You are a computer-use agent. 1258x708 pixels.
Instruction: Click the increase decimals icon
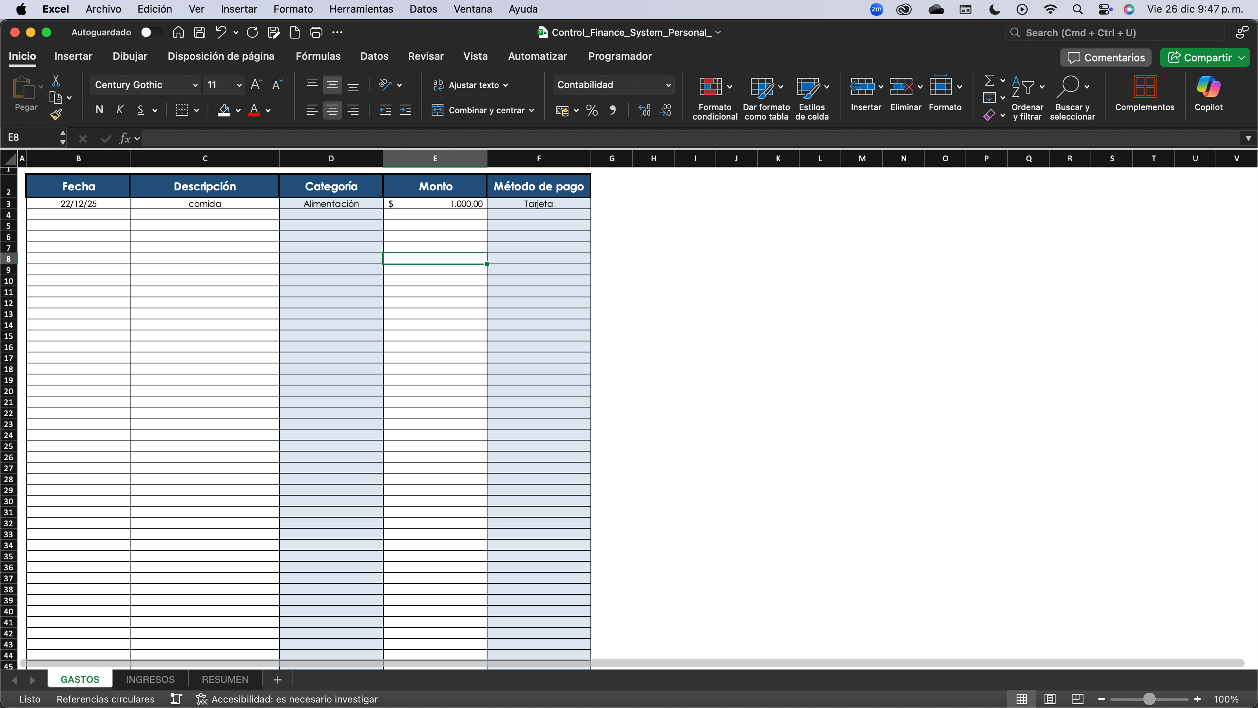[x=645, y=110]
